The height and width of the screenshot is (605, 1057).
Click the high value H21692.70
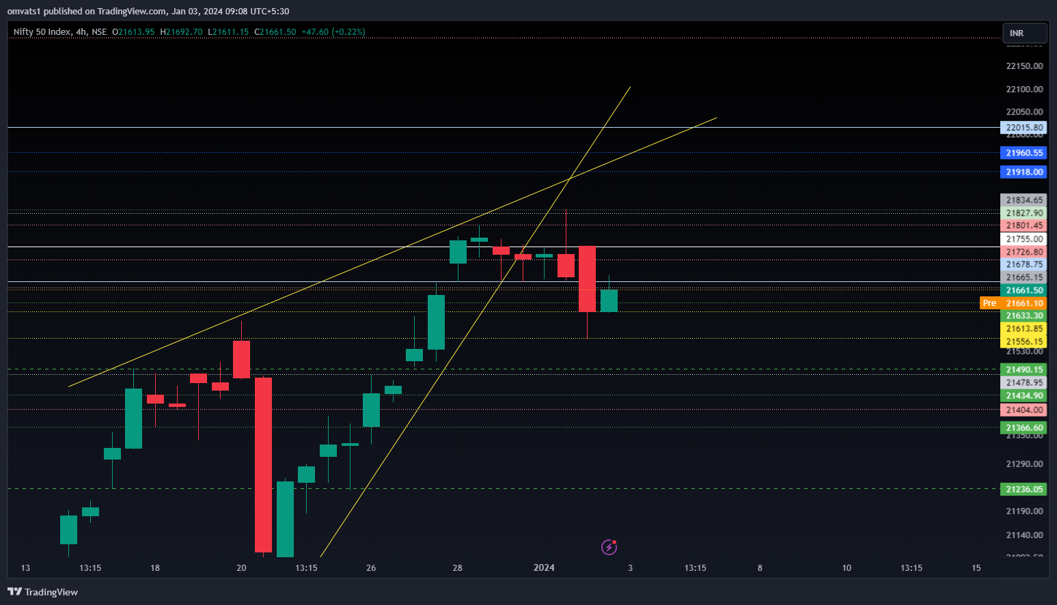click(181, 32)
